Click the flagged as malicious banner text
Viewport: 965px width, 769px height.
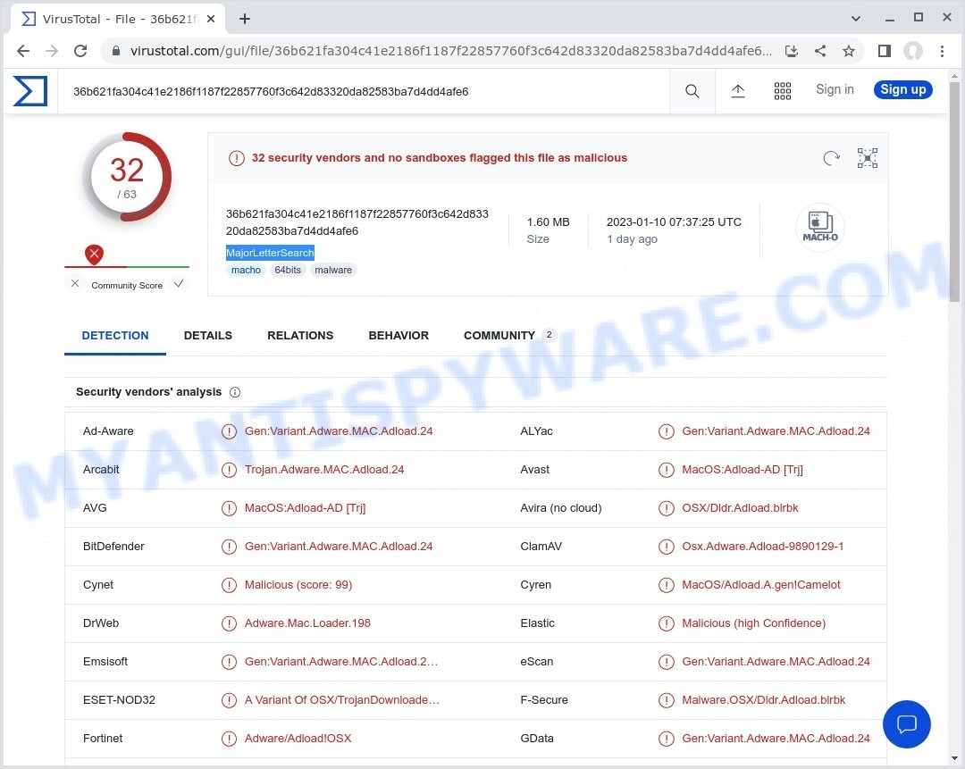[440, 158]
